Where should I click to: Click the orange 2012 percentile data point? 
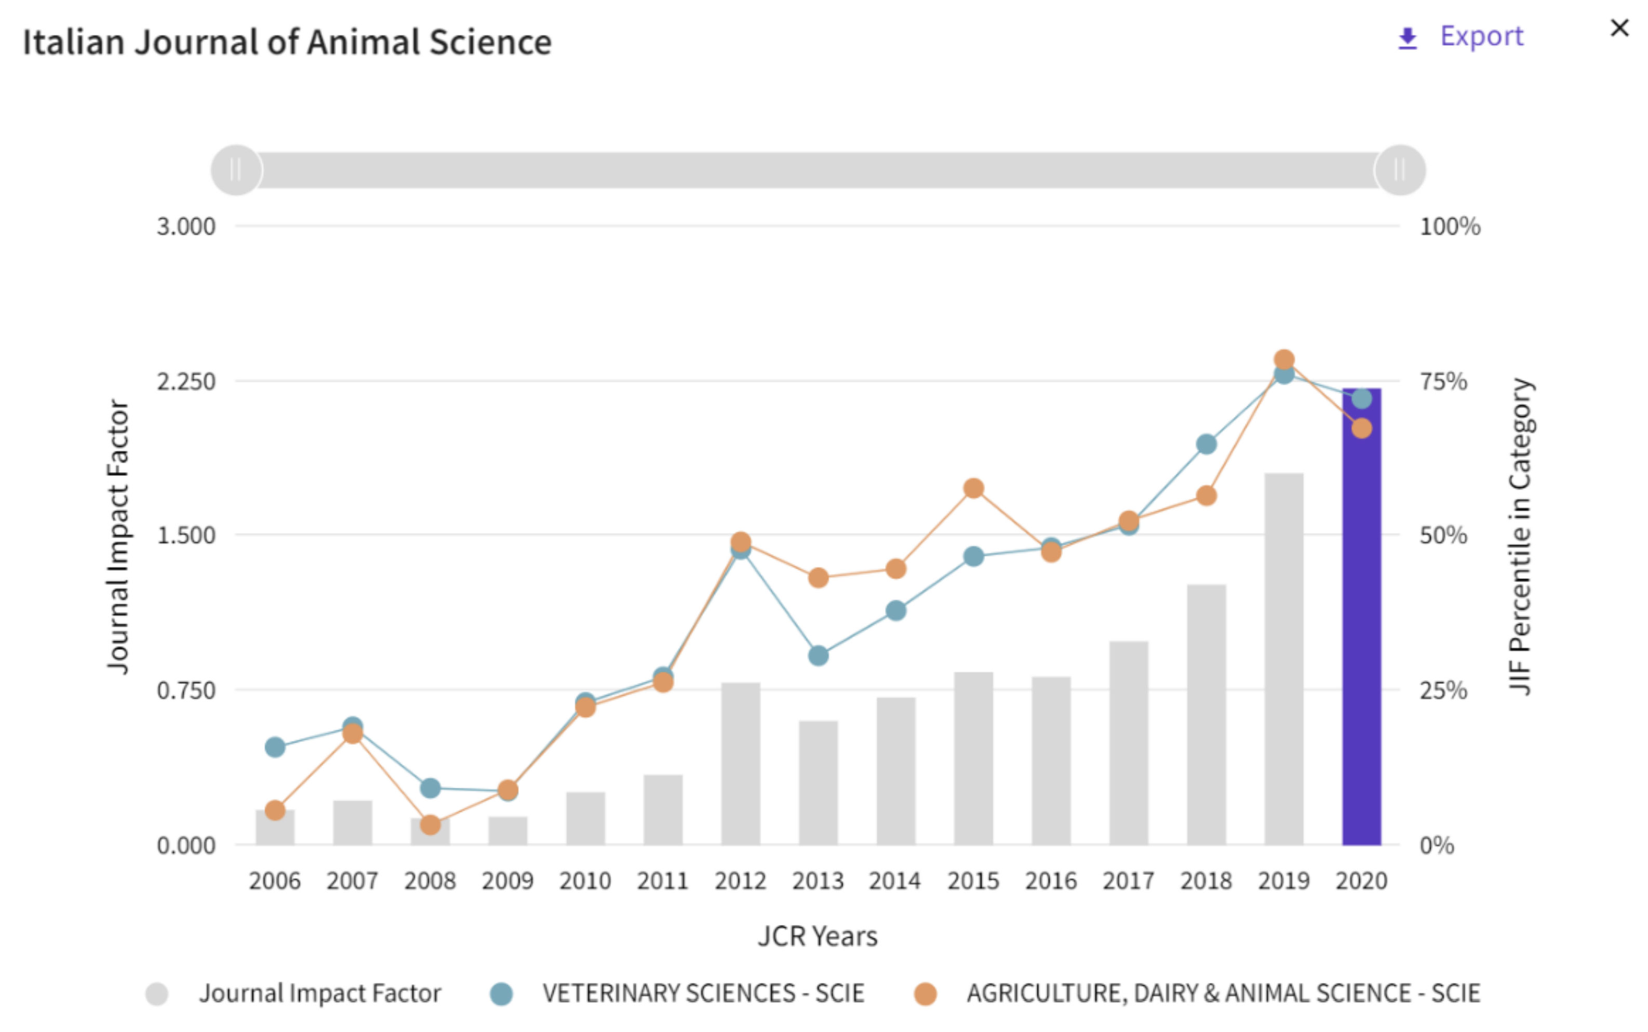pyautogui.click(x=741, y=542)
